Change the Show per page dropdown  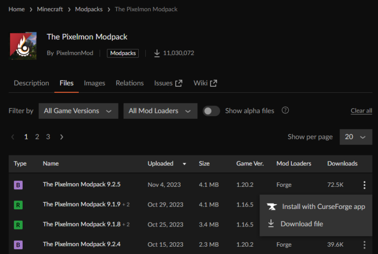(x=355, y=137)
